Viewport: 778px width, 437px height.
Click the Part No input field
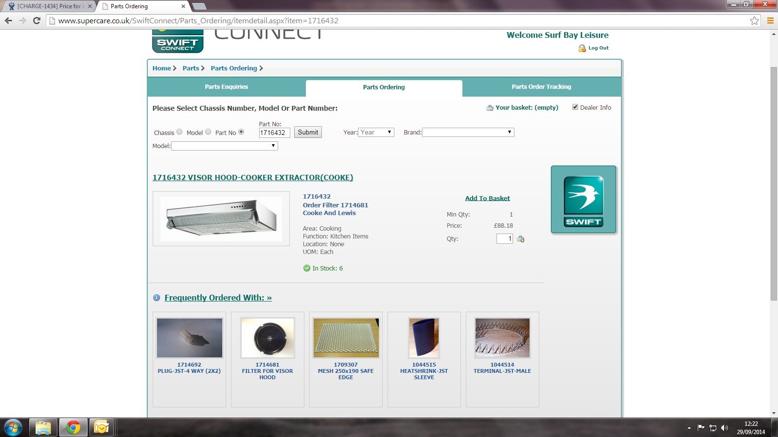point(274,133)
